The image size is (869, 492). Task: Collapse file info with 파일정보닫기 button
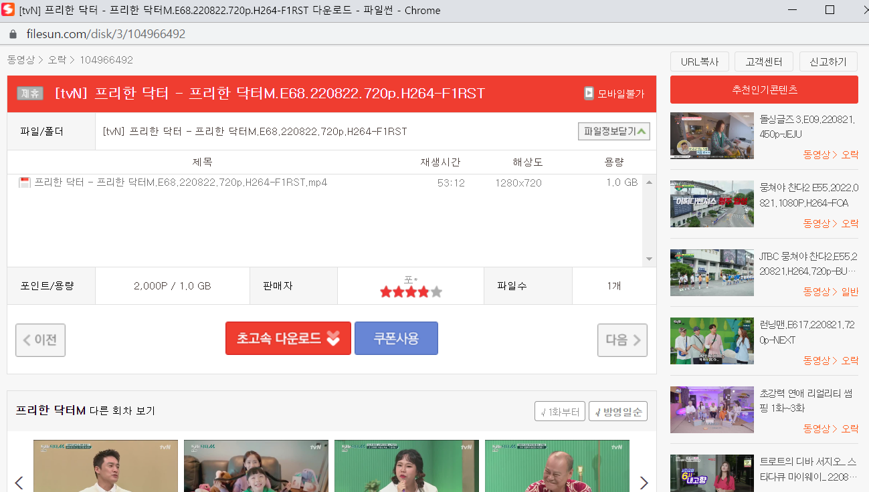coord(614,132)
